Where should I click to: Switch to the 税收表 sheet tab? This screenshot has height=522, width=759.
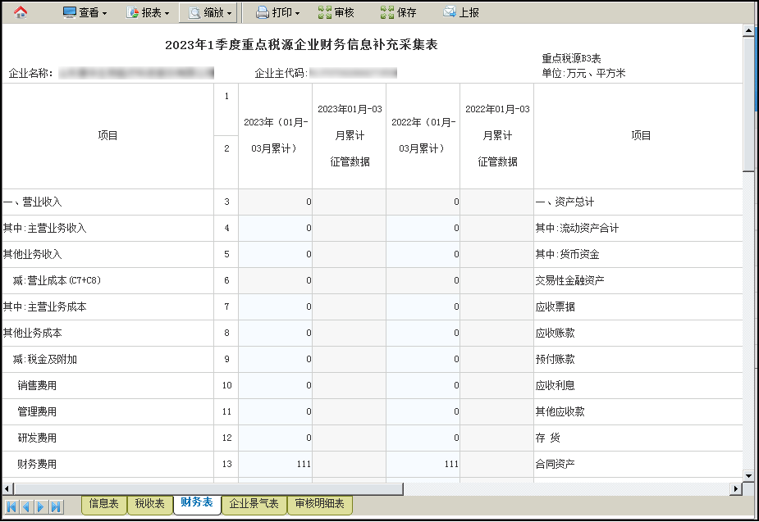coord(149,504)
